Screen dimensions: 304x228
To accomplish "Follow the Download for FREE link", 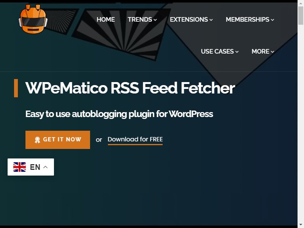I will [x=135, y=139].
